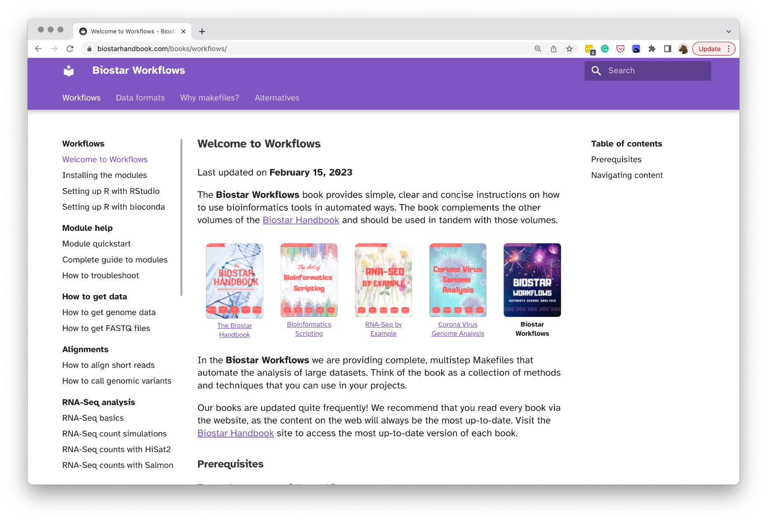Go back using the back arrow
This screenshot has width=767, height=521.
click(x=39, y=49)
